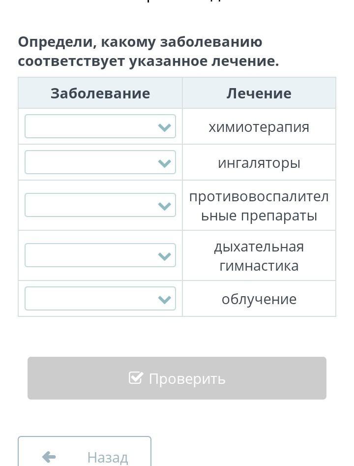354x466 pixels.
Task: Go back using the Назад button
Action: [x=85, y=455]
